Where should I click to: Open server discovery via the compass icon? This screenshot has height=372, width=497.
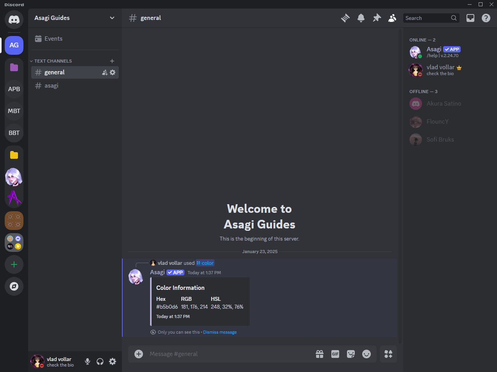14,286
